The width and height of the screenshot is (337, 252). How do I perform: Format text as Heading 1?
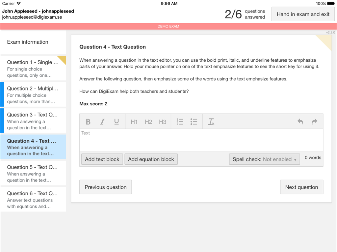coord(134,121)
